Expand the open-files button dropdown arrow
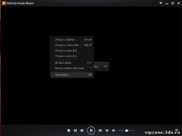This screenshot has height=136, width=182. pos(105,66)
